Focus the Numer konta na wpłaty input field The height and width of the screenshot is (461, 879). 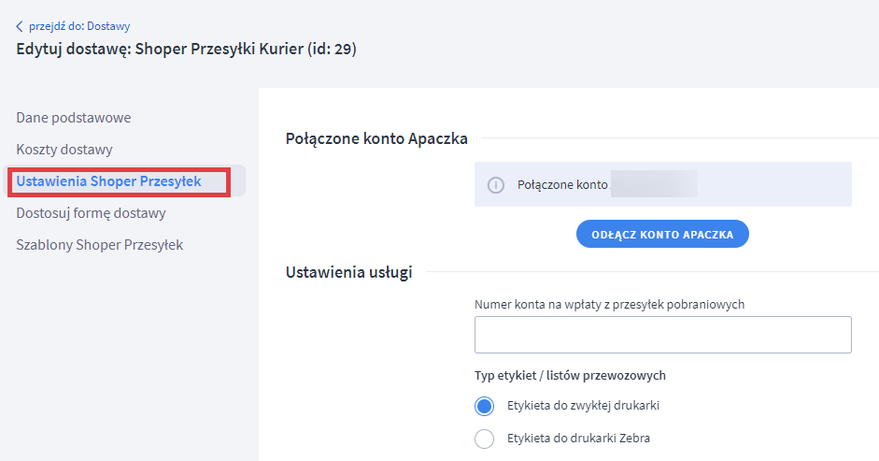[x=662, y=335]
